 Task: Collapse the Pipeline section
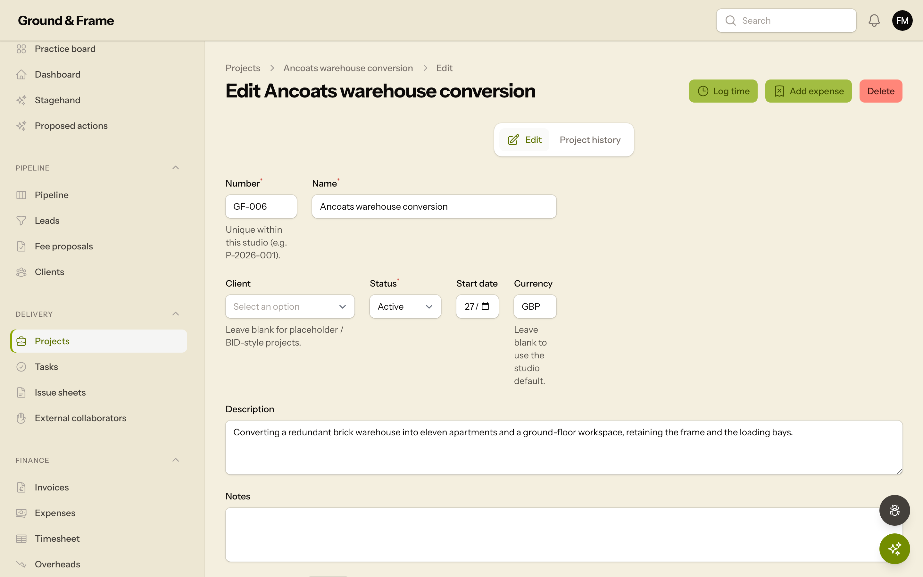tap(175, 168)
